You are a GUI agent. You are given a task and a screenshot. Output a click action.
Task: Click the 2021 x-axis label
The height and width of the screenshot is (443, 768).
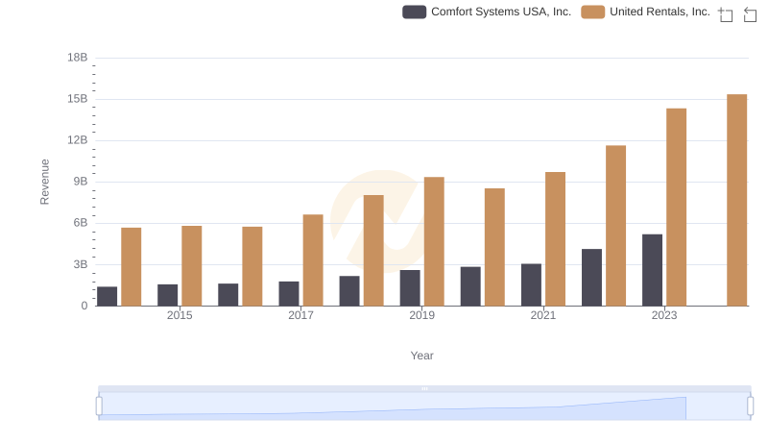click(542, 315)
